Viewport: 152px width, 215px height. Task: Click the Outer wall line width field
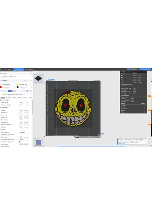24,115
